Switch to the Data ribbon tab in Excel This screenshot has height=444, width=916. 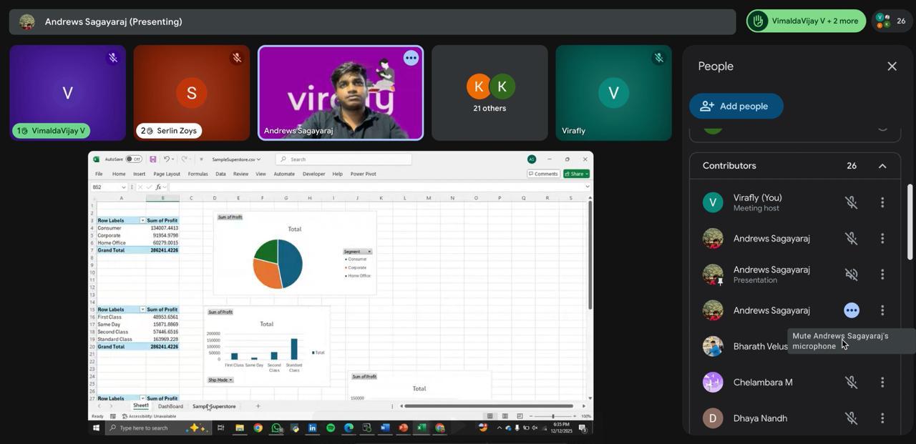(x=220, y=173)
